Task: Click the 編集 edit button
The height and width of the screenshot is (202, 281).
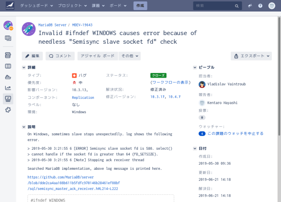Action: pos(32,56)
